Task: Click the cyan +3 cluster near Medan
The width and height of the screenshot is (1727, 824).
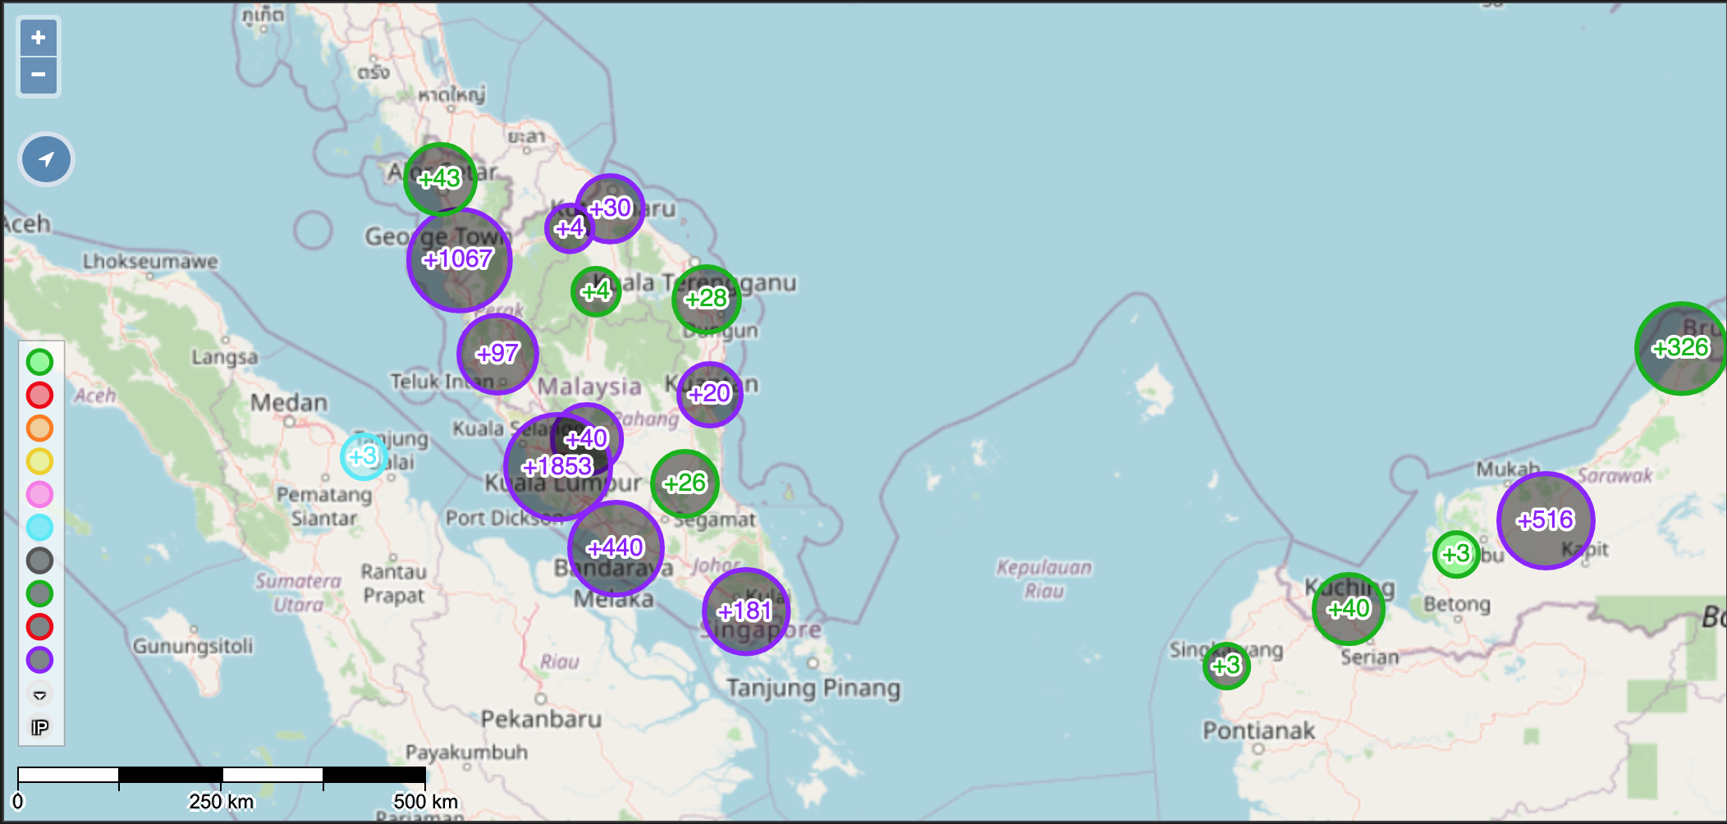Action: pos(363,456)
